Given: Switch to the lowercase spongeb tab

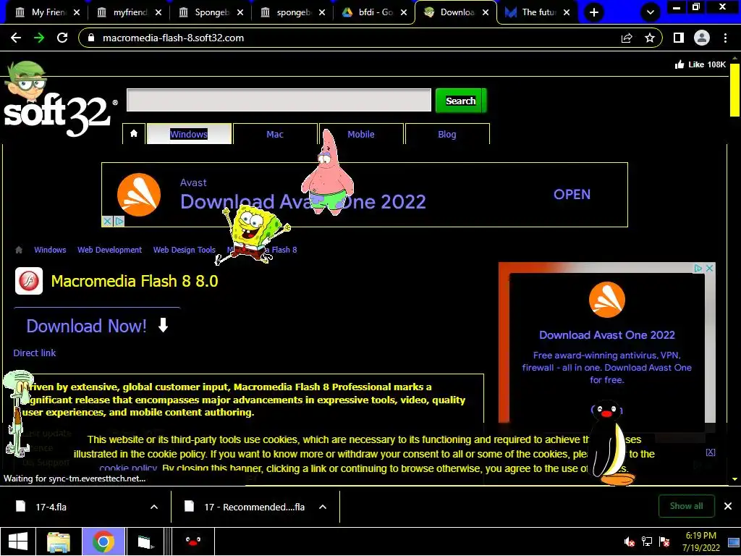Looking at the screenshot, I should [289, 12].
